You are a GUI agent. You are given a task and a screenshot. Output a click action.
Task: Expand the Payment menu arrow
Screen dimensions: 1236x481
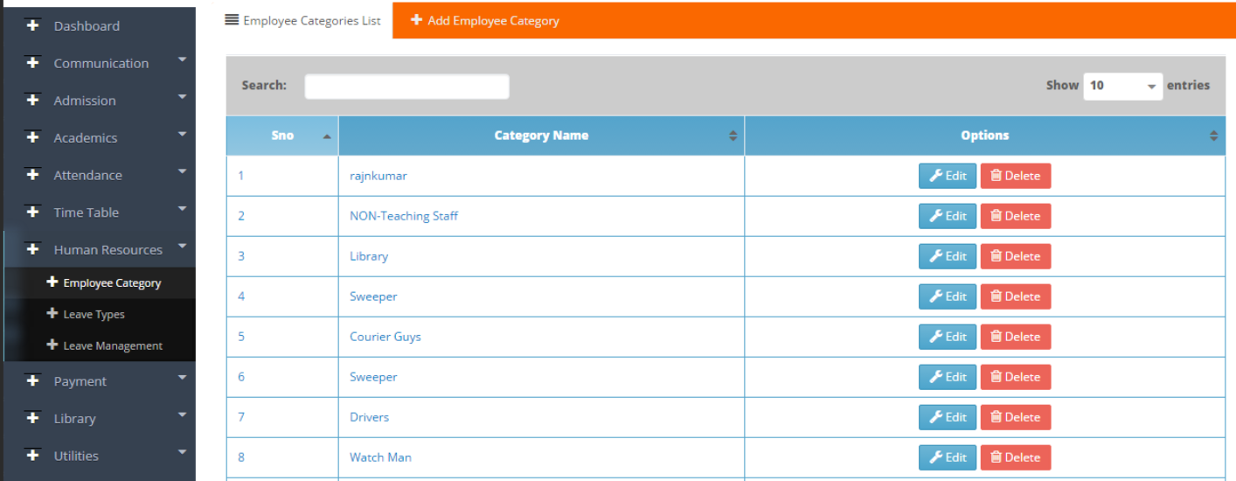[182, 378]
